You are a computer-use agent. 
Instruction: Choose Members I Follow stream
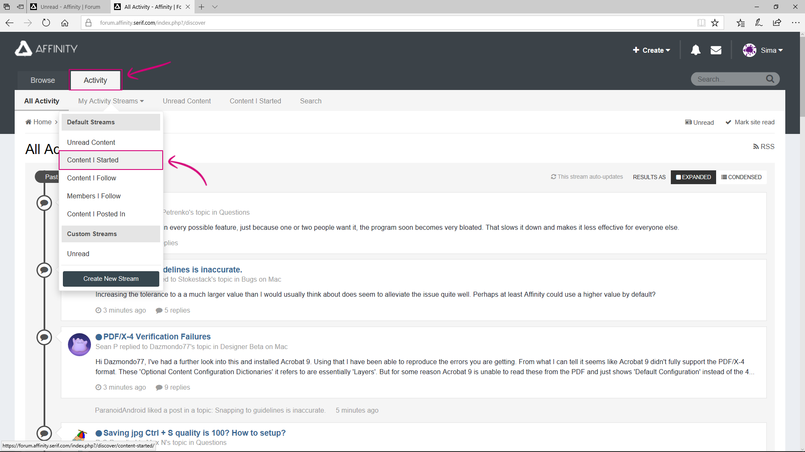(x=111, y=196)
